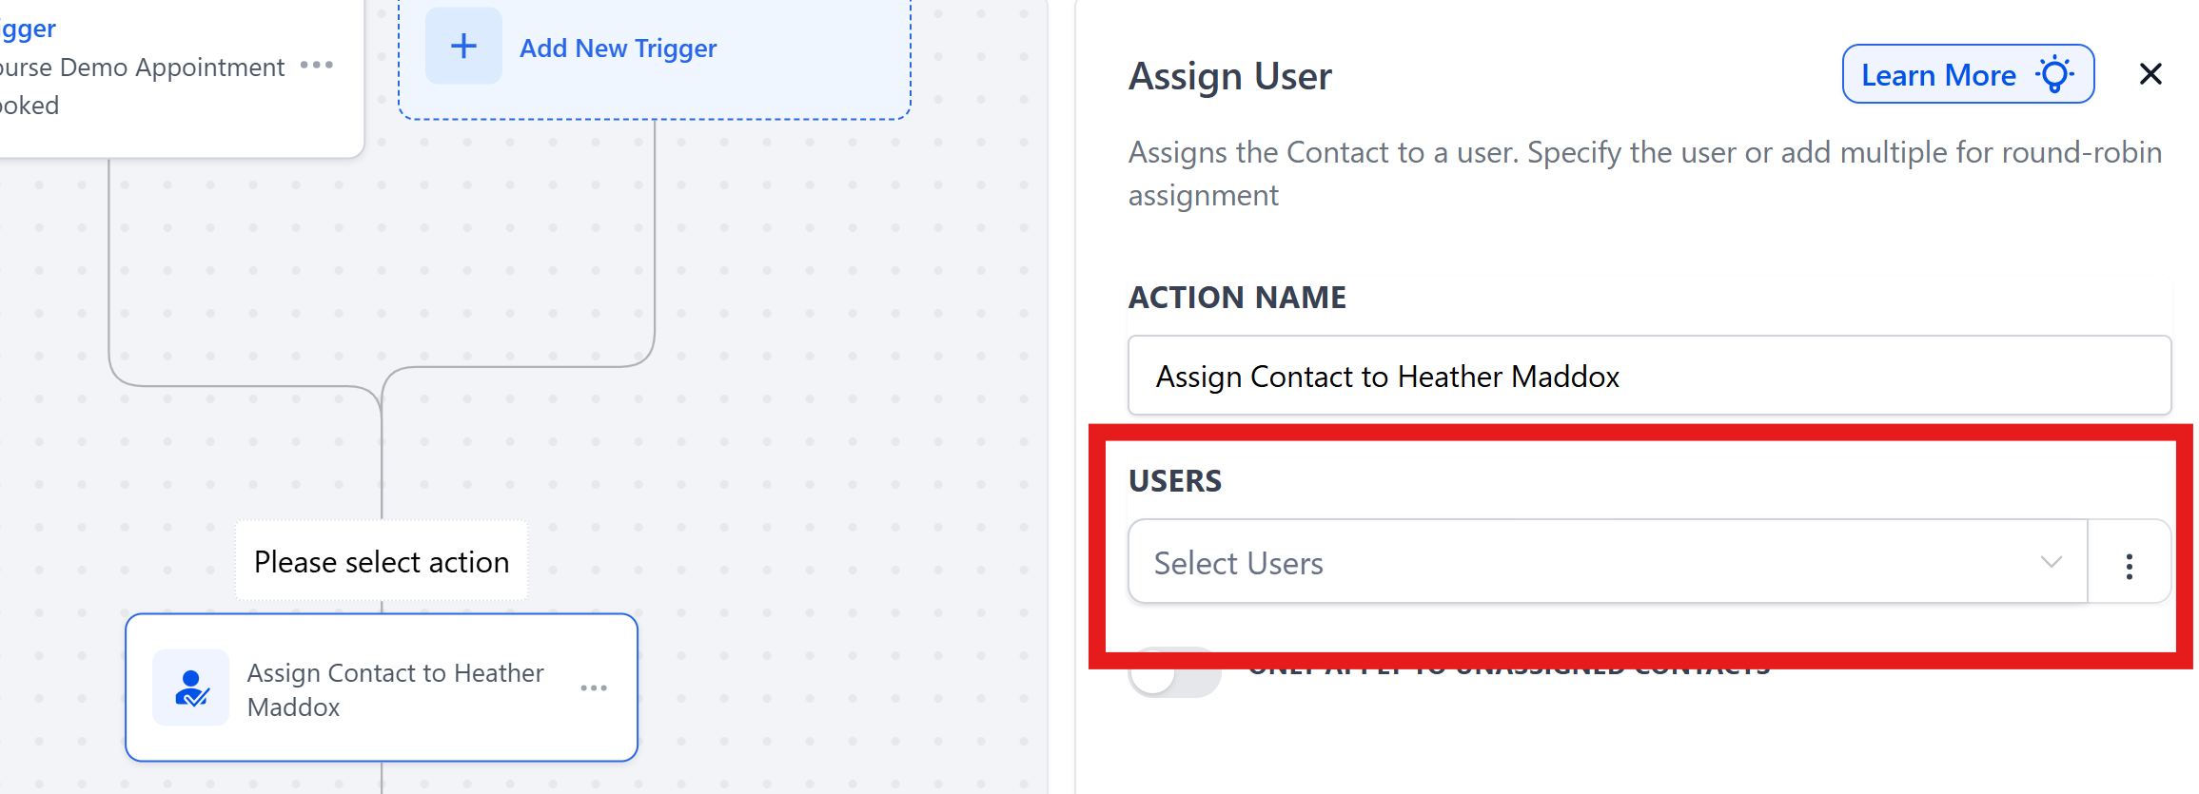The image size is (2199, 794).
Task: Open the Course Demo Appointment trigger's ellipsis menu
Action: tap(315, 66)
